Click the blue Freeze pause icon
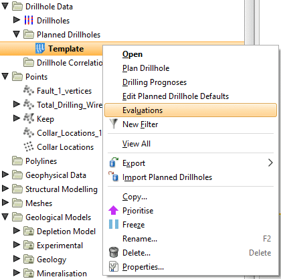The height and width of the screenshot is (279, 281). [x=114, y=224]
